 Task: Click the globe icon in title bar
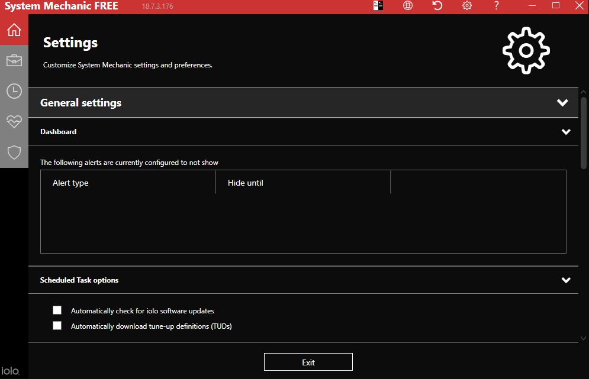[x=408, y=6]
